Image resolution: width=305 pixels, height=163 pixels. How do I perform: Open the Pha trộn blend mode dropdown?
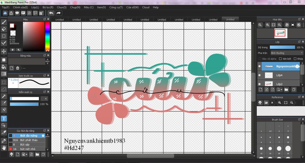287,53
